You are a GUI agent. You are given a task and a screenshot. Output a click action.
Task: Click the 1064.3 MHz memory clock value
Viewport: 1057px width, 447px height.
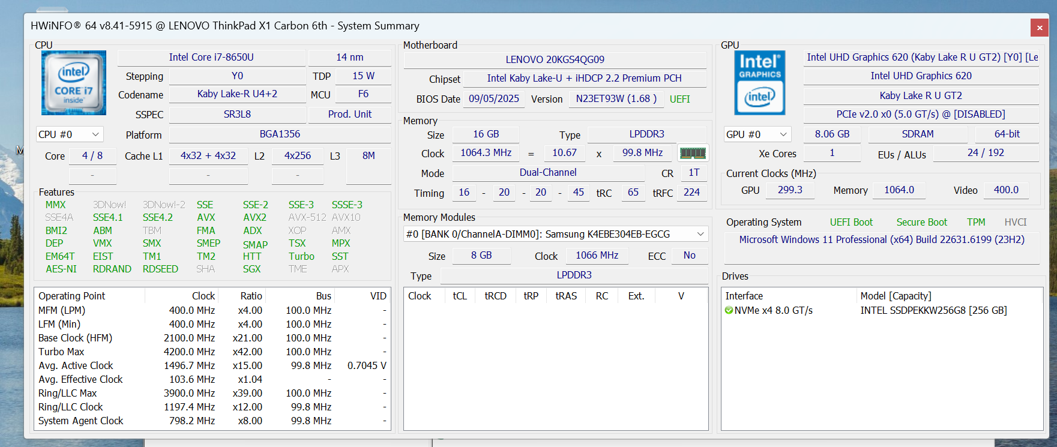pos(486,153)
